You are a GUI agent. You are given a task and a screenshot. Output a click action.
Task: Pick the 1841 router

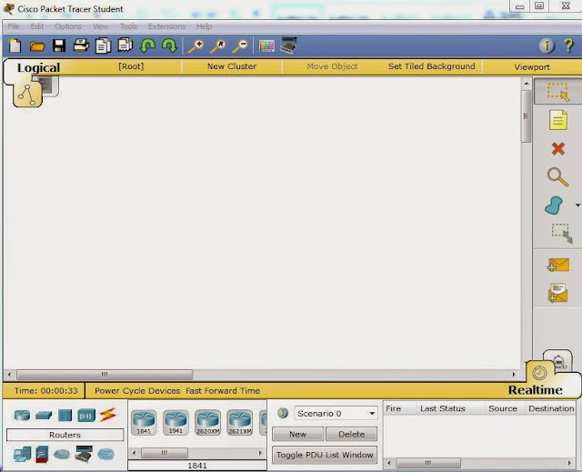tap(144, 422)
